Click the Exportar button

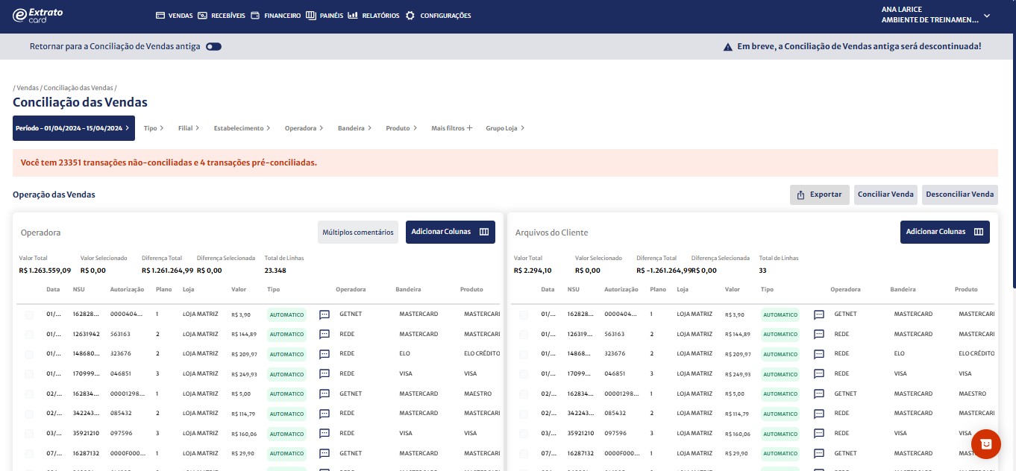[819, 195]
